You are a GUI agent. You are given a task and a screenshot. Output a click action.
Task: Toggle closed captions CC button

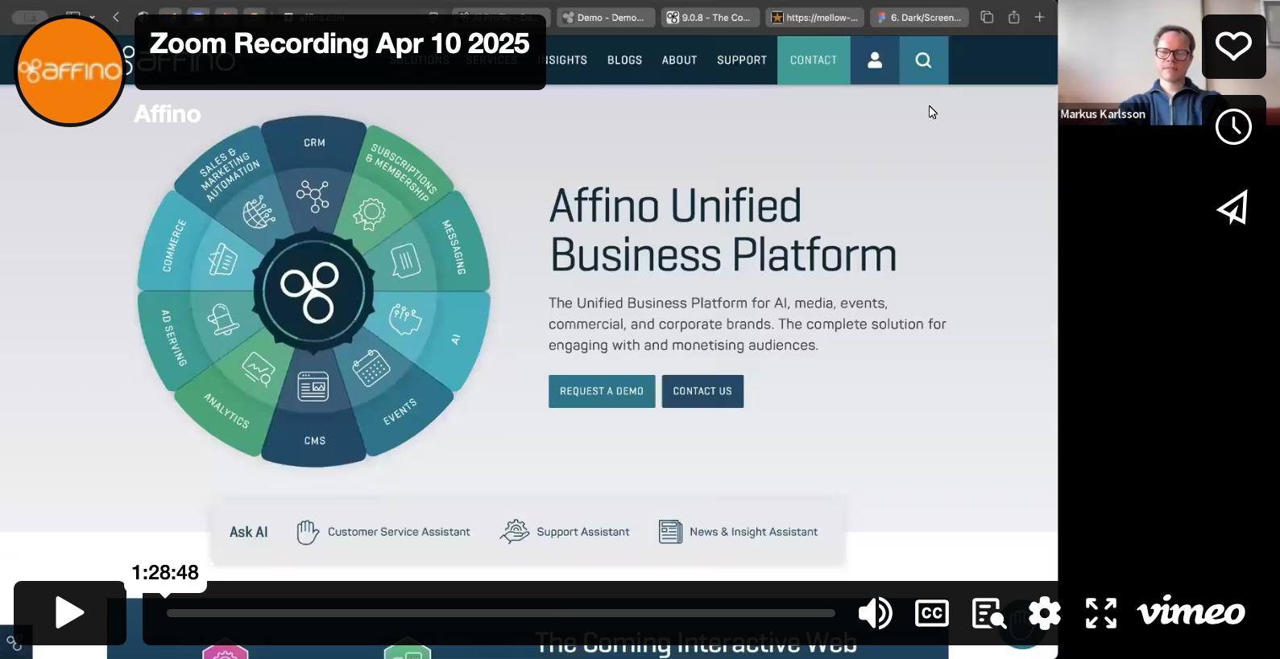pyautogui.click(x=932, y=613)
